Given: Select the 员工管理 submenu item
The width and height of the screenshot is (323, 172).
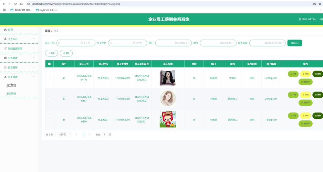Looking at the screenshot, I should [11, 85].
